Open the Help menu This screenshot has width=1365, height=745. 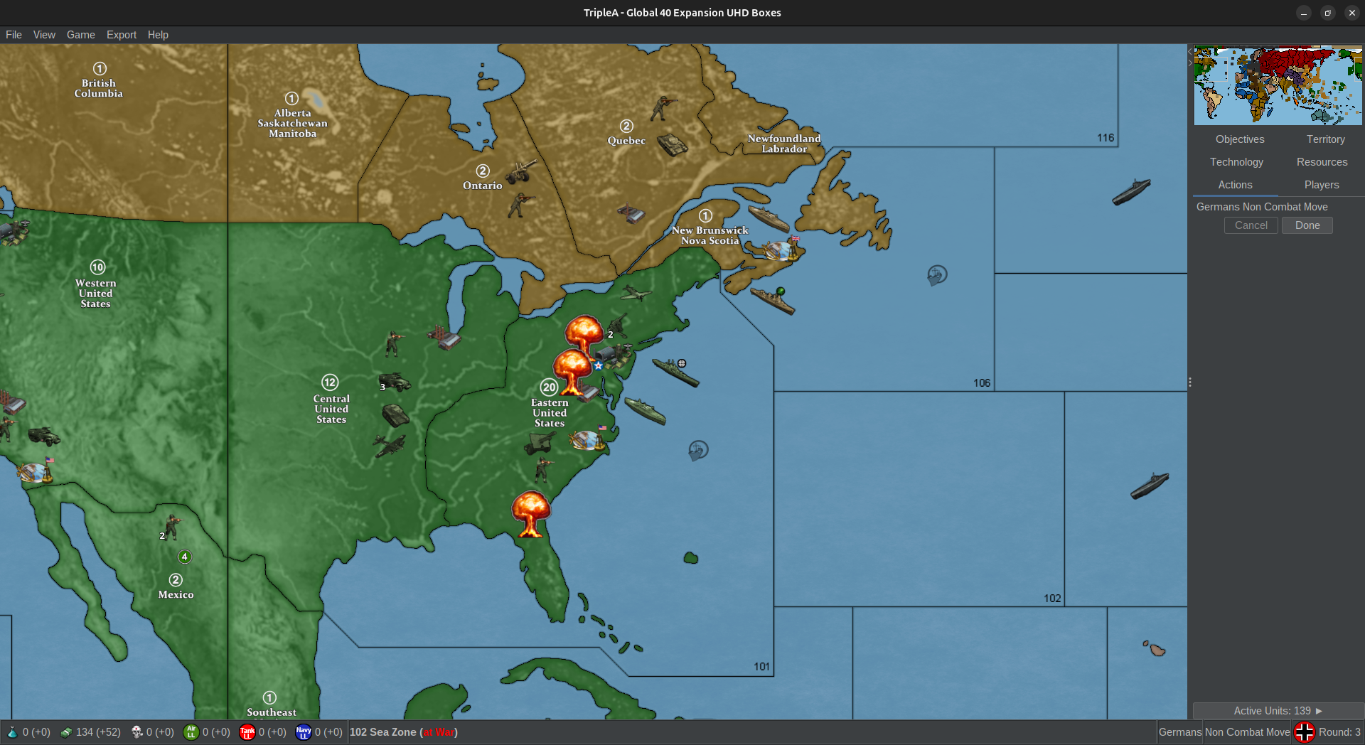pyautogui.click(x=158, y=35)
